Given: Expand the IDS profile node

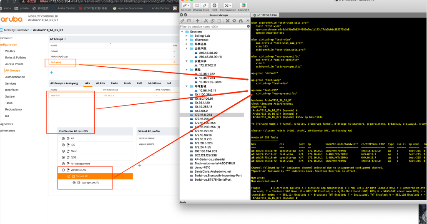Looking at the screenshot, I should coord(63,145).
